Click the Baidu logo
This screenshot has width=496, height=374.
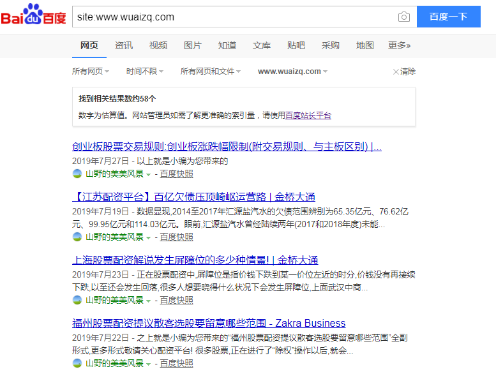(x=34, y=15)
